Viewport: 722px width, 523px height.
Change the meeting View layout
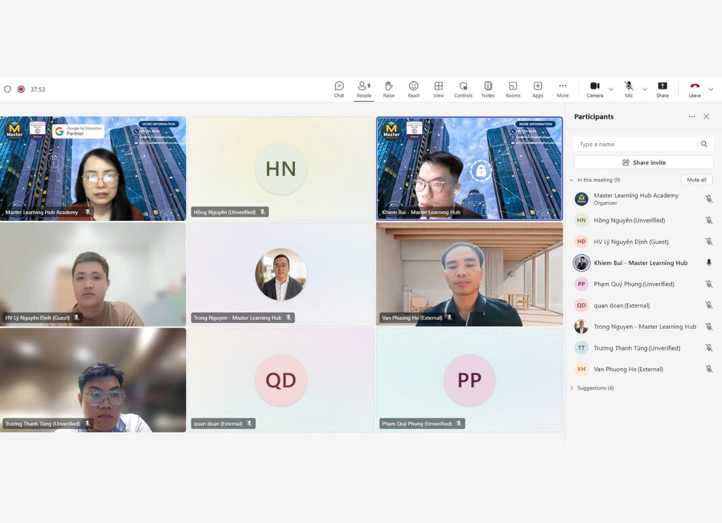click(438, 89)
